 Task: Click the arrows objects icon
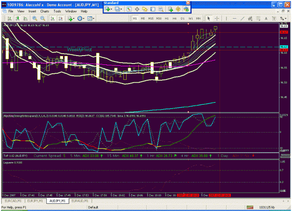(282, 18)
